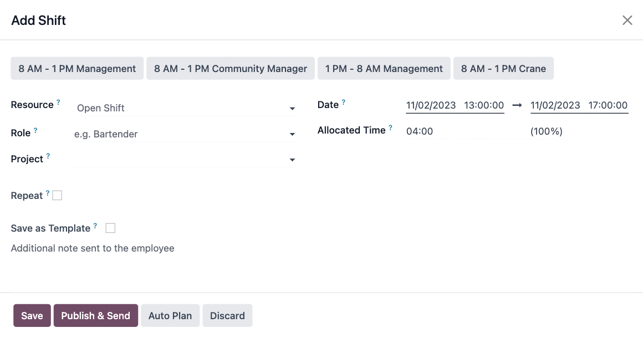Click the help icon next to Project
Viewport: 643px width, 338px height.
tap(49, 155)
